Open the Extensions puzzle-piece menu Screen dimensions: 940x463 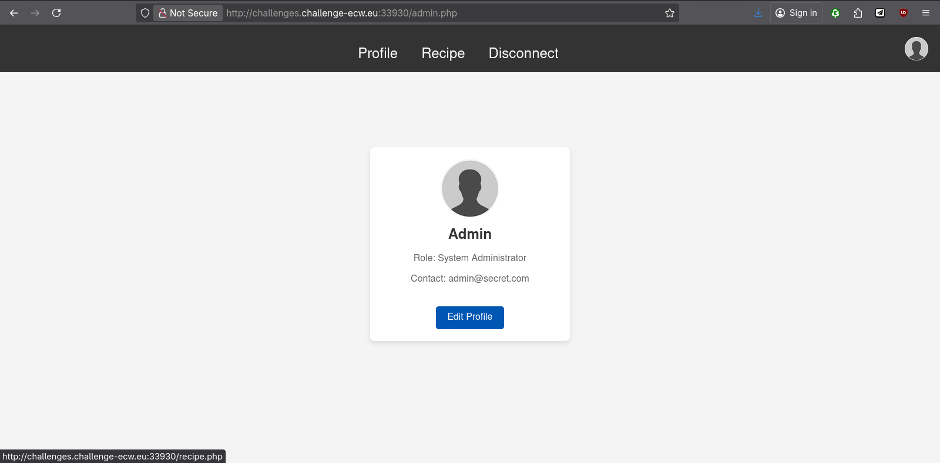tap(858, 13)
